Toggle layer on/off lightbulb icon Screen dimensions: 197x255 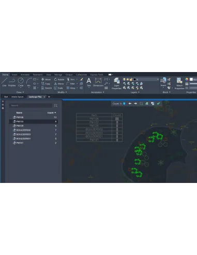coord(124,79)
